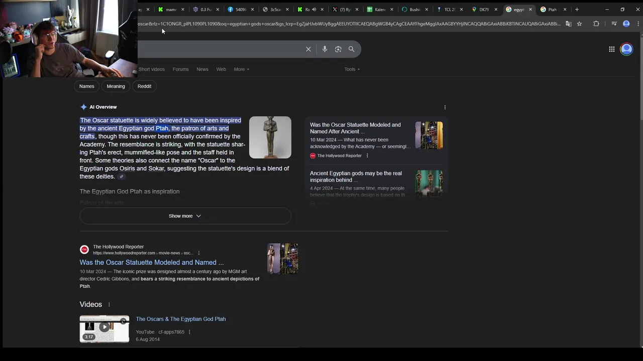Open the Ptah statue thumbnail image
Viewport: 643px width, 361px height.
click(x=270, y=137)
